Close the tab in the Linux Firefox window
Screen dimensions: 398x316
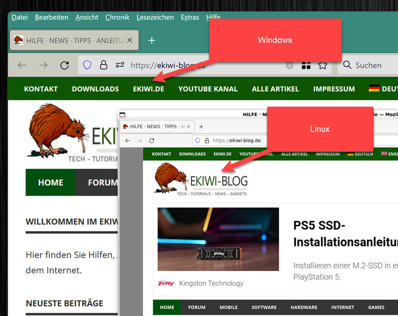coord(189,126)
